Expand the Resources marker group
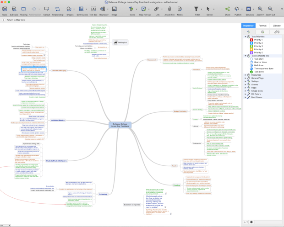 click(246, 75)
